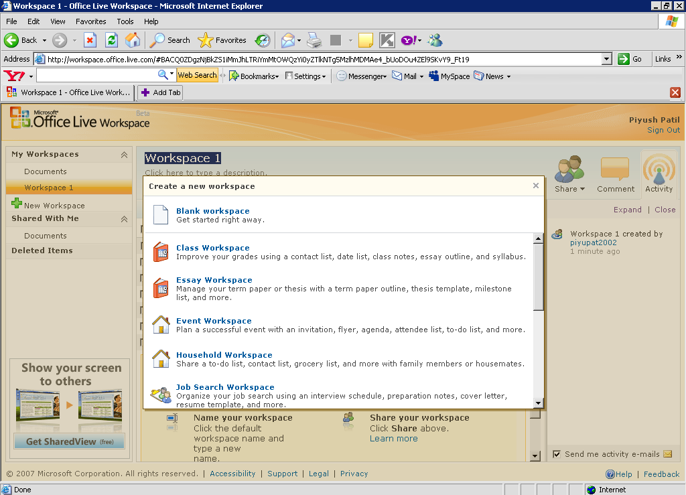Open the Edit menu

[x=33, y=21]
